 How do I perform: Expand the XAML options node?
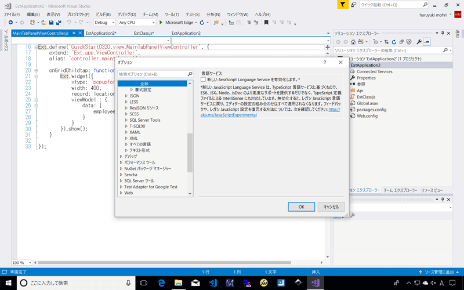(x=126, y=132)
